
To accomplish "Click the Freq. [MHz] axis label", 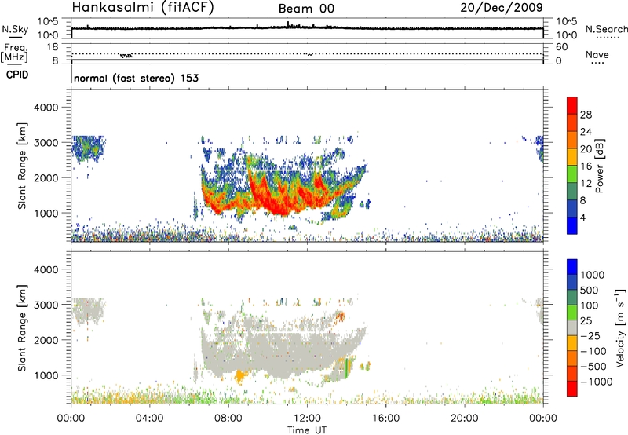I will coord(14,53).
